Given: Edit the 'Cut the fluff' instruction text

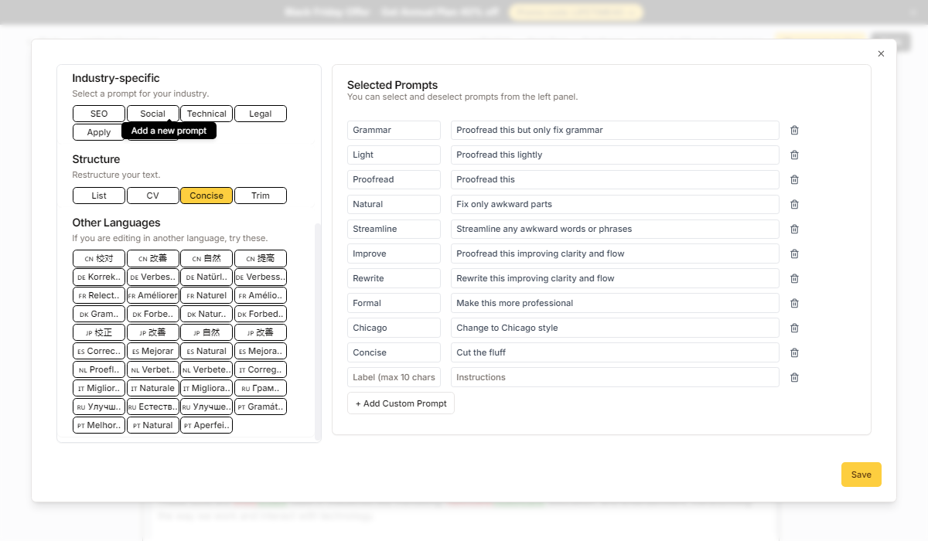Looking at the screenshot, I should click(x=614, y=352).
